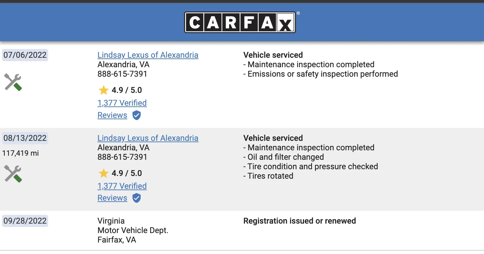Select the 09/28/2022 date badge
Viewport: 484px width, 254px height.
click(x=25, y=221)
